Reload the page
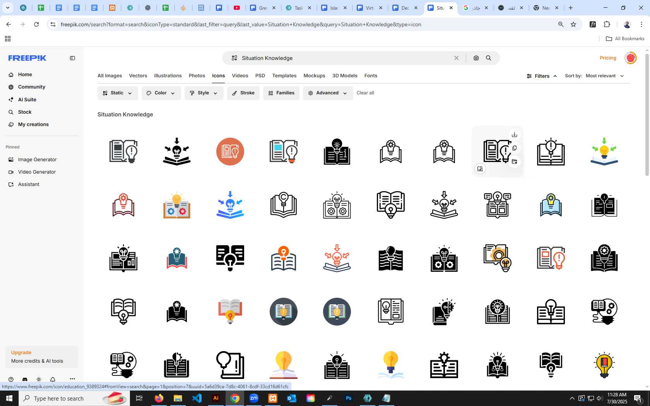Viewport: 650px width, 406px height. tap(36, 24)
